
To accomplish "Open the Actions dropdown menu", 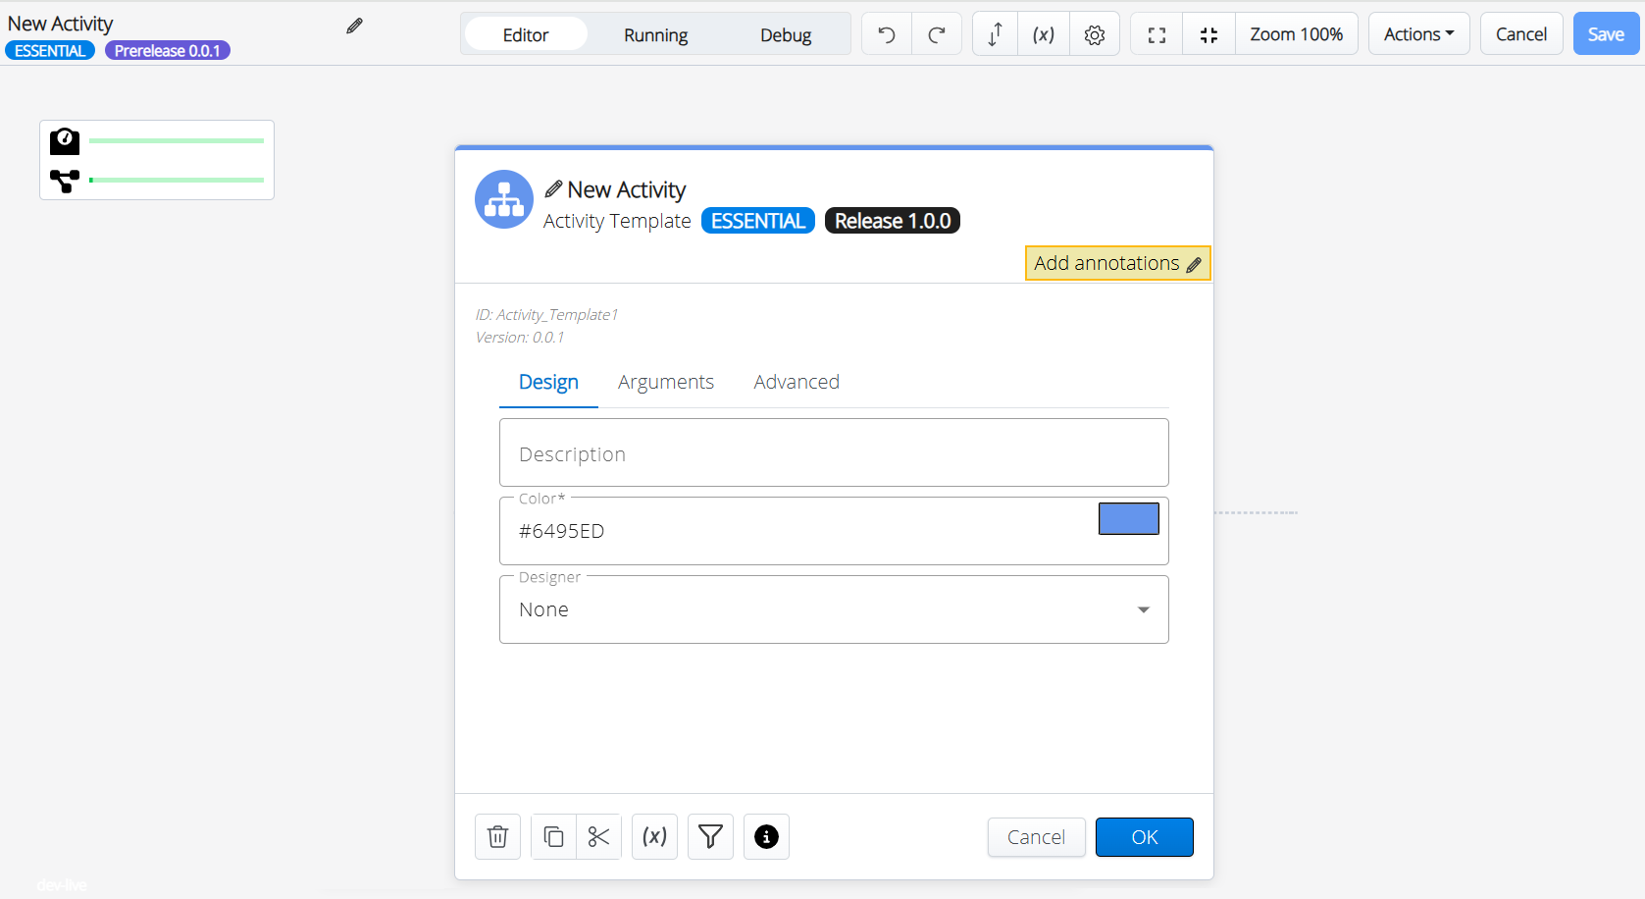I will [x=1418, y=34].
